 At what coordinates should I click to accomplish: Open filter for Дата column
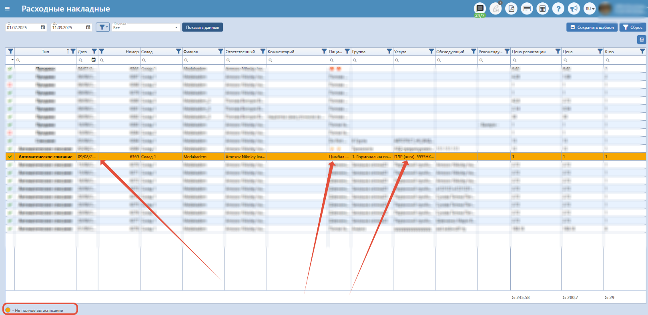pyautogui.click(x=94, y=51)
